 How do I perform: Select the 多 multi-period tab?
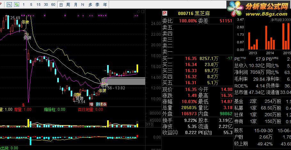coord(90,5)
